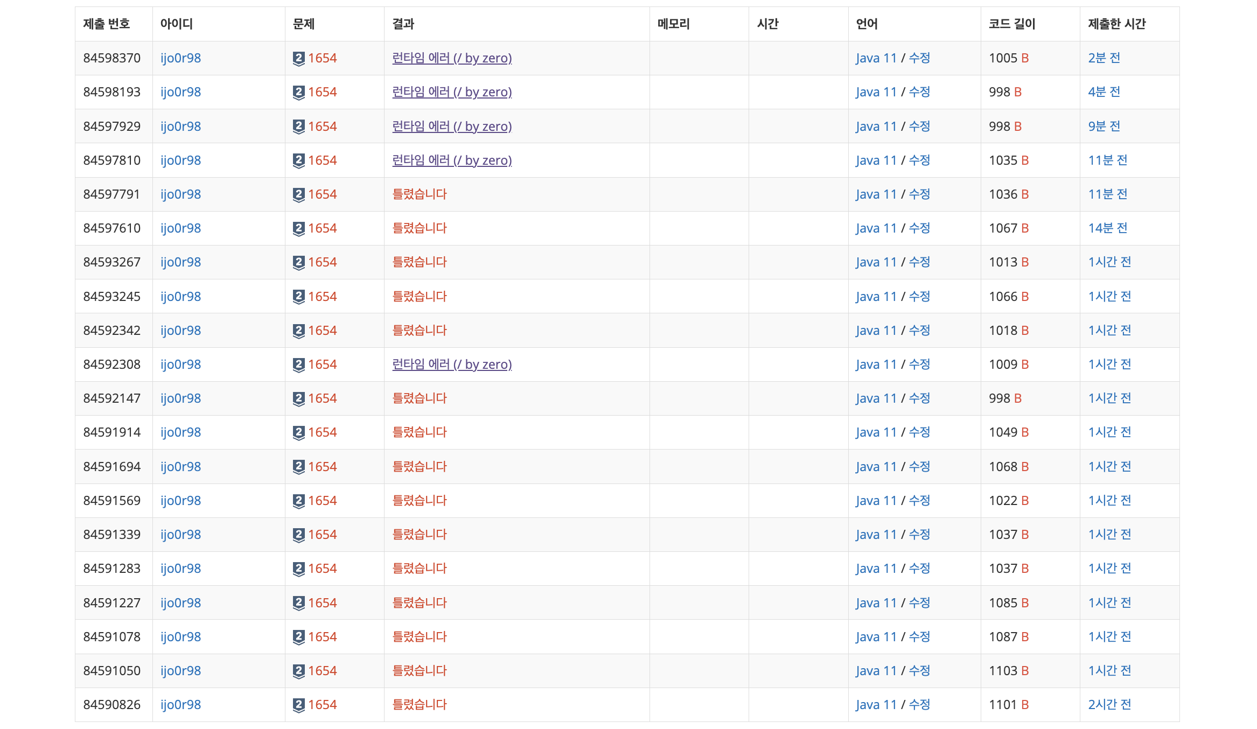1257x729 pixels.
Task: Click the tier badge icon in row 84597791
Action: click(298, 194)
